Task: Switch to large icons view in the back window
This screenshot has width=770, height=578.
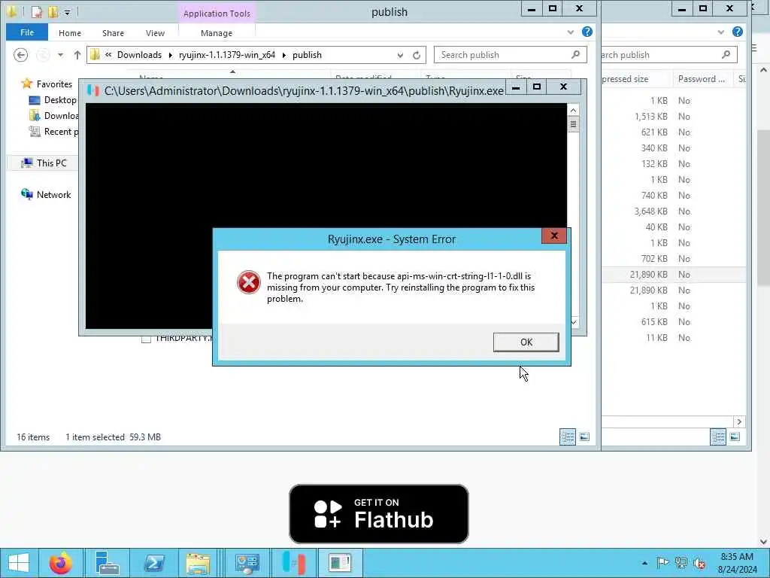Action: [x=735, y=437]
